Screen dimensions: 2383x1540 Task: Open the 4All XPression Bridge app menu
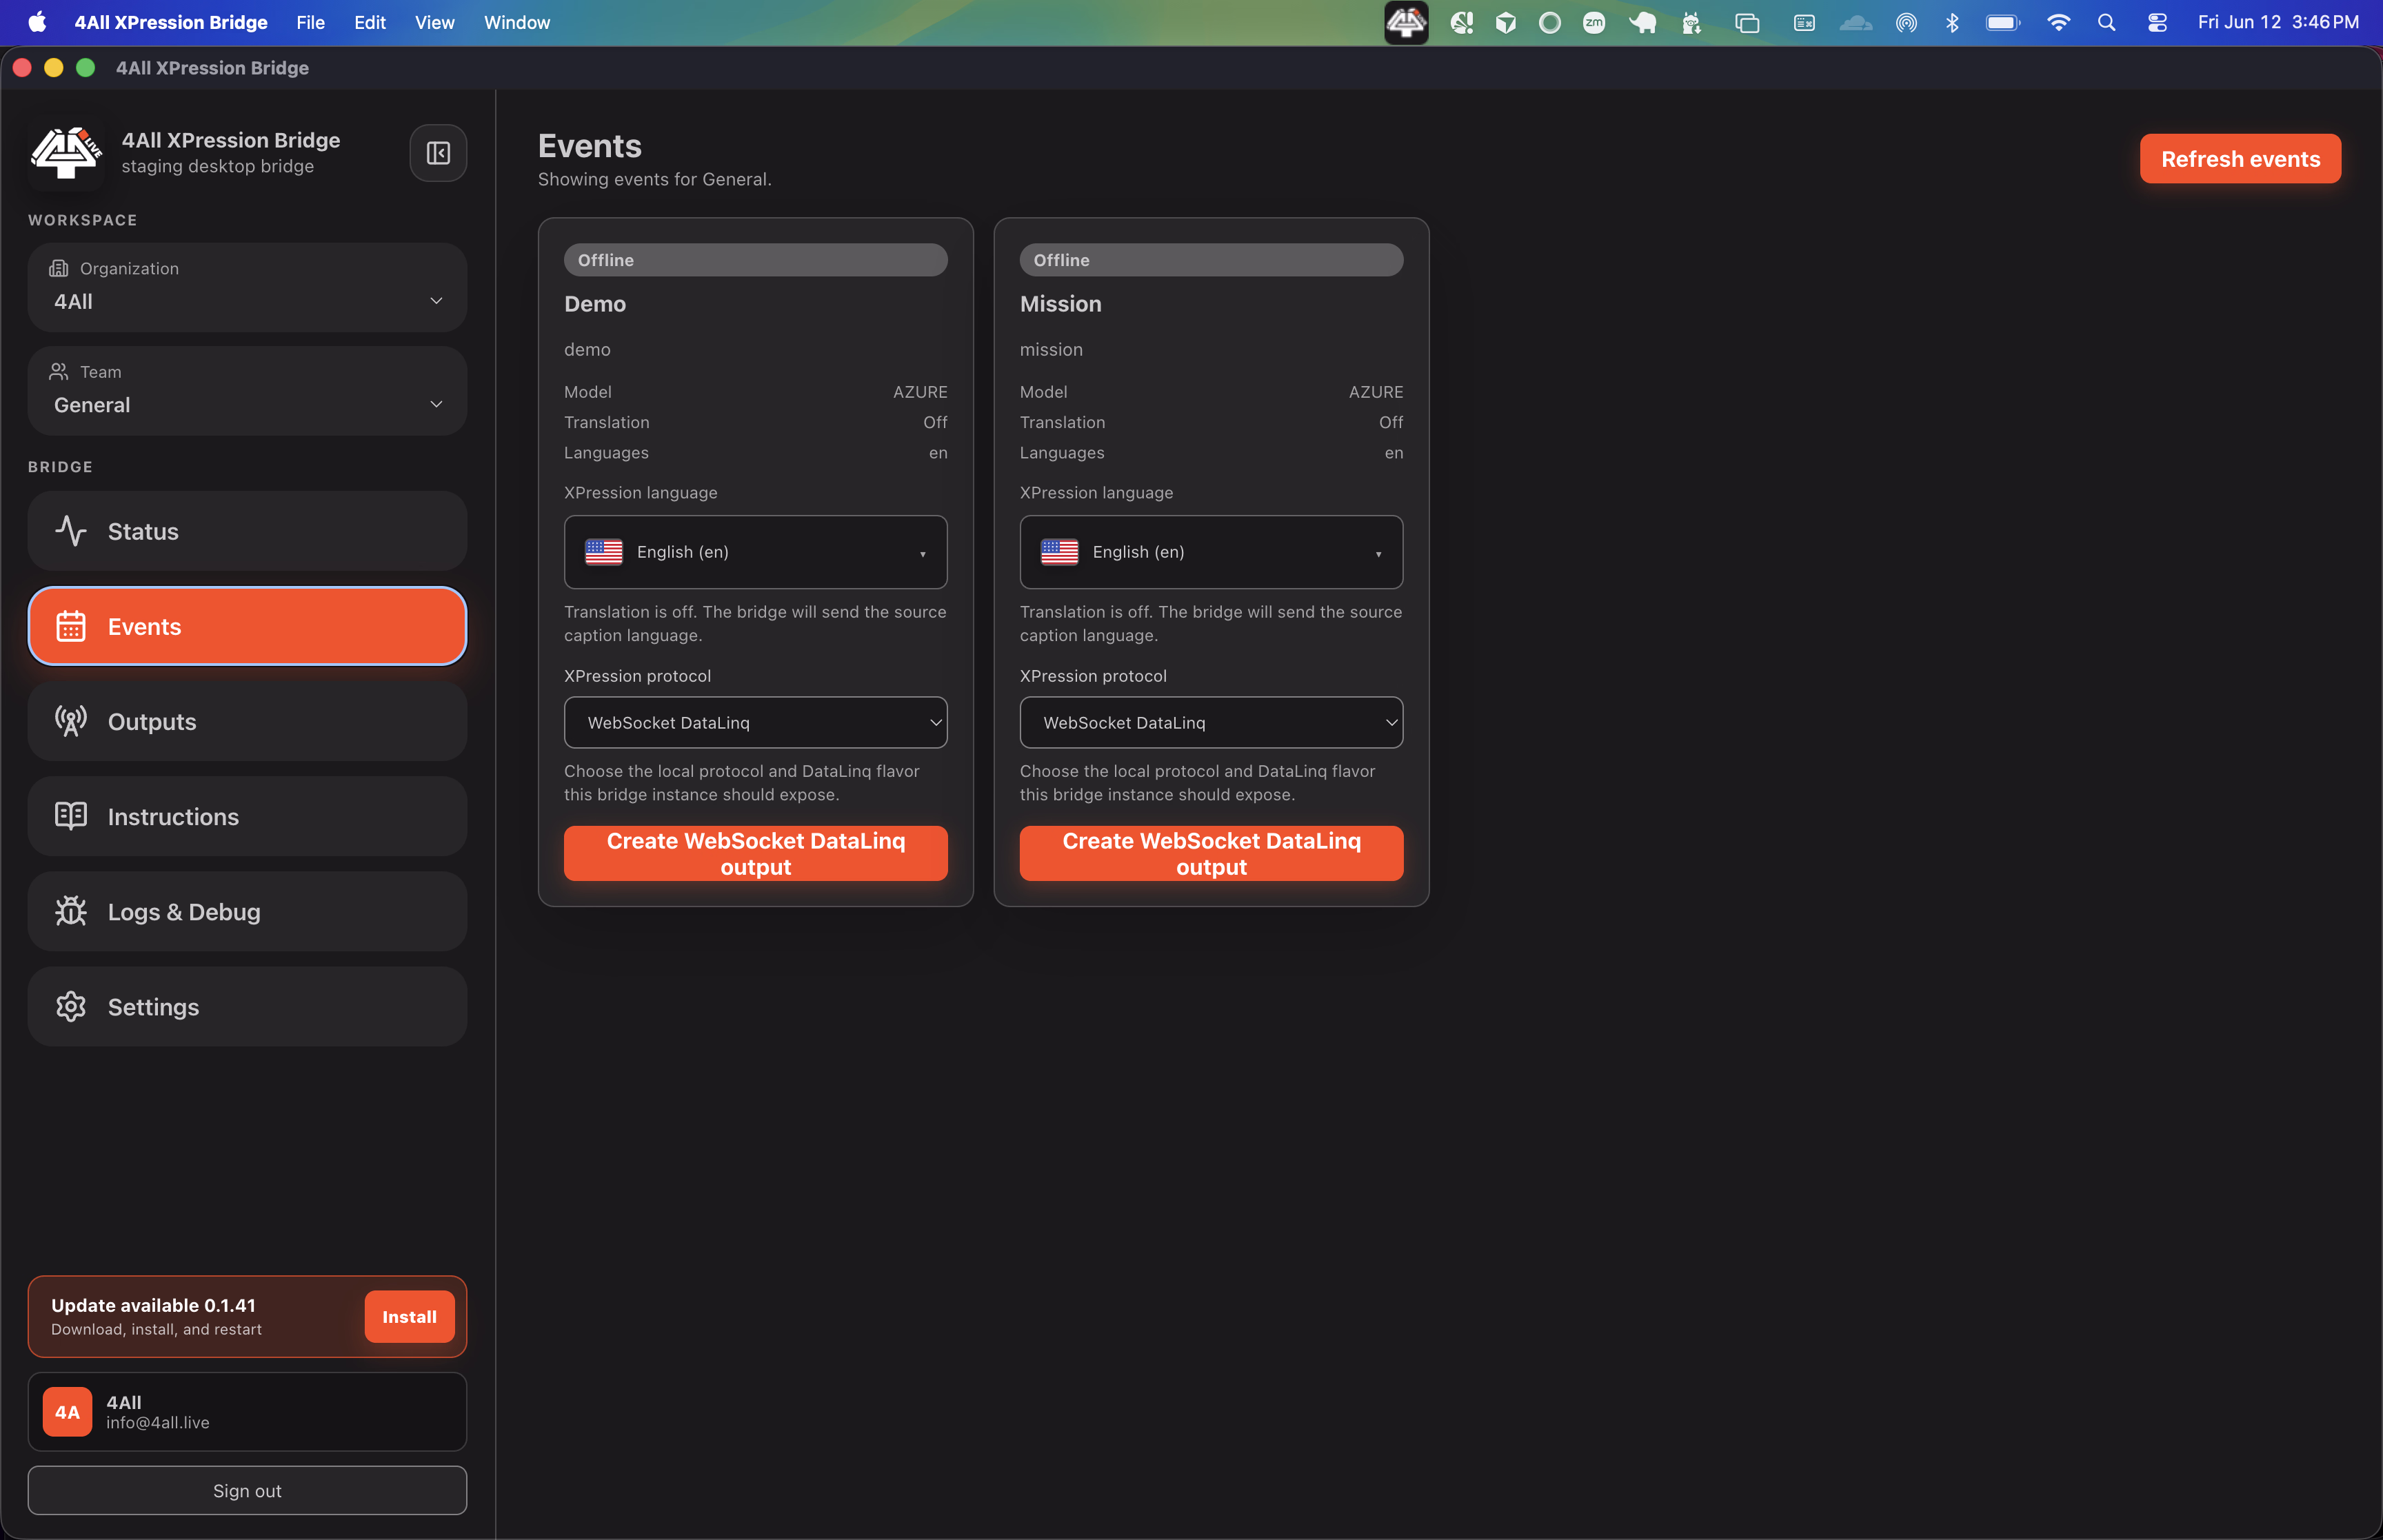tap(171, 22)
